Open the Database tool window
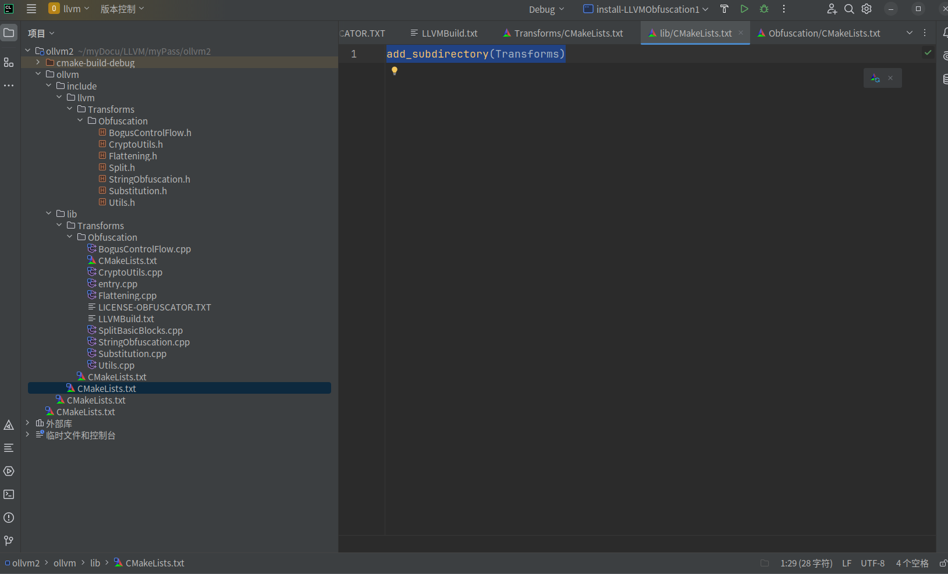Viewport: 948px width, 574px height. pos(945,79)
